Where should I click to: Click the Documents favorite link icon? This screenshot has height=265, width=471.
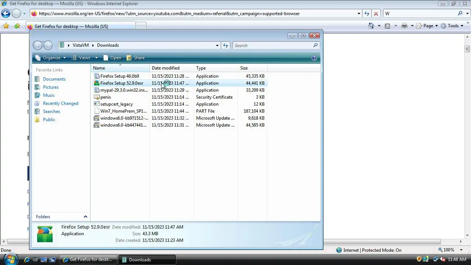37,79
